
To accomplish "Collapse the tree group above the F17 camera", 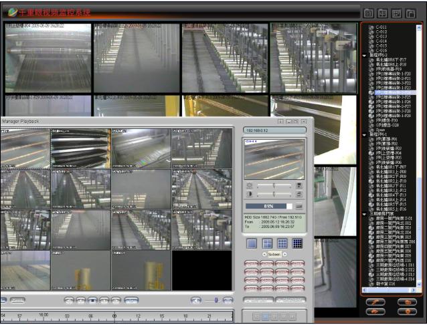I will (364, 56).
